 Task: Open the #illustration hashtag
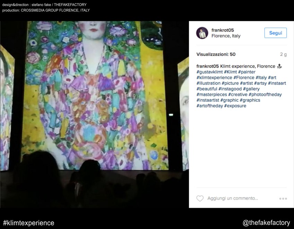click(x=208, y=83)
